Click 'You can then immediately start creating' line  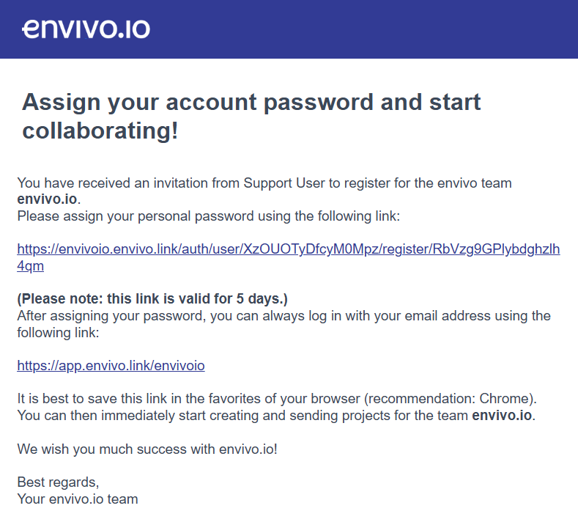coord(276,416)
